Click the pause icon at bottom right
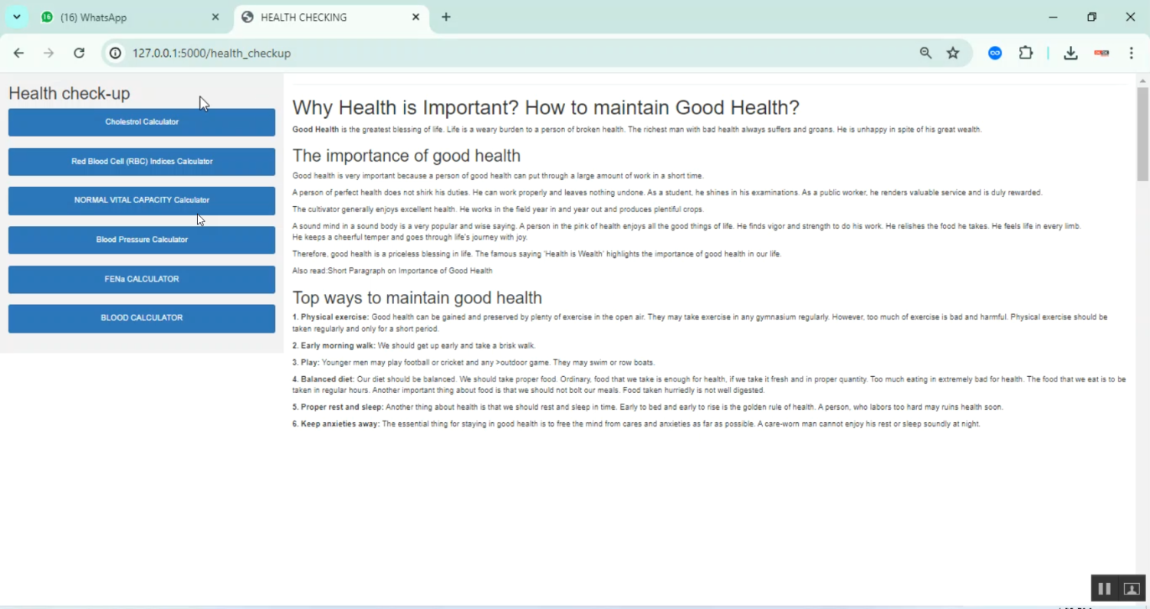Image resolution: width=1150 pixels, height=609 pixels. coord(1104,588)
